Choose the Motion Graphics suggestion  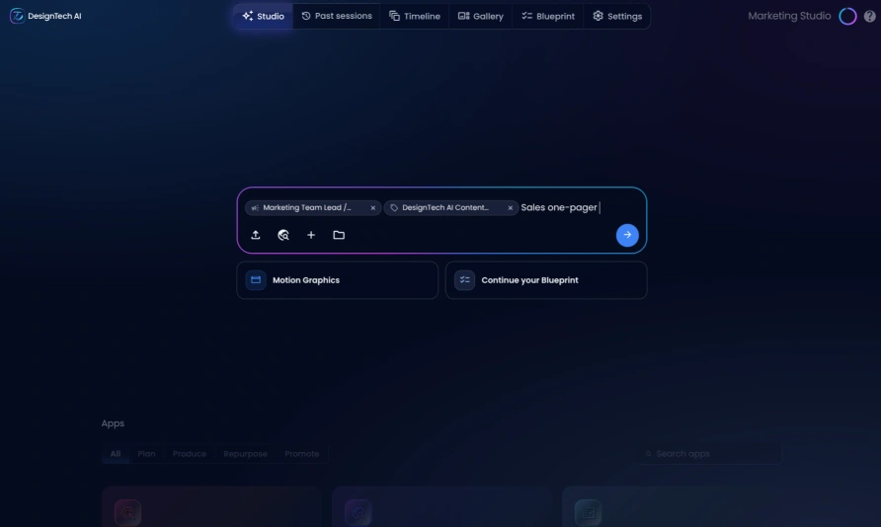(x=337, y=280)
